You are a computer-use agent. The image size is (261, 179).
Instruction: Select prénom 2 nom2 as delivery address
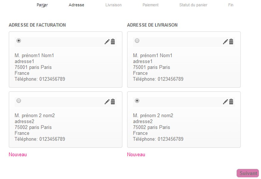[x=137, y=101]
